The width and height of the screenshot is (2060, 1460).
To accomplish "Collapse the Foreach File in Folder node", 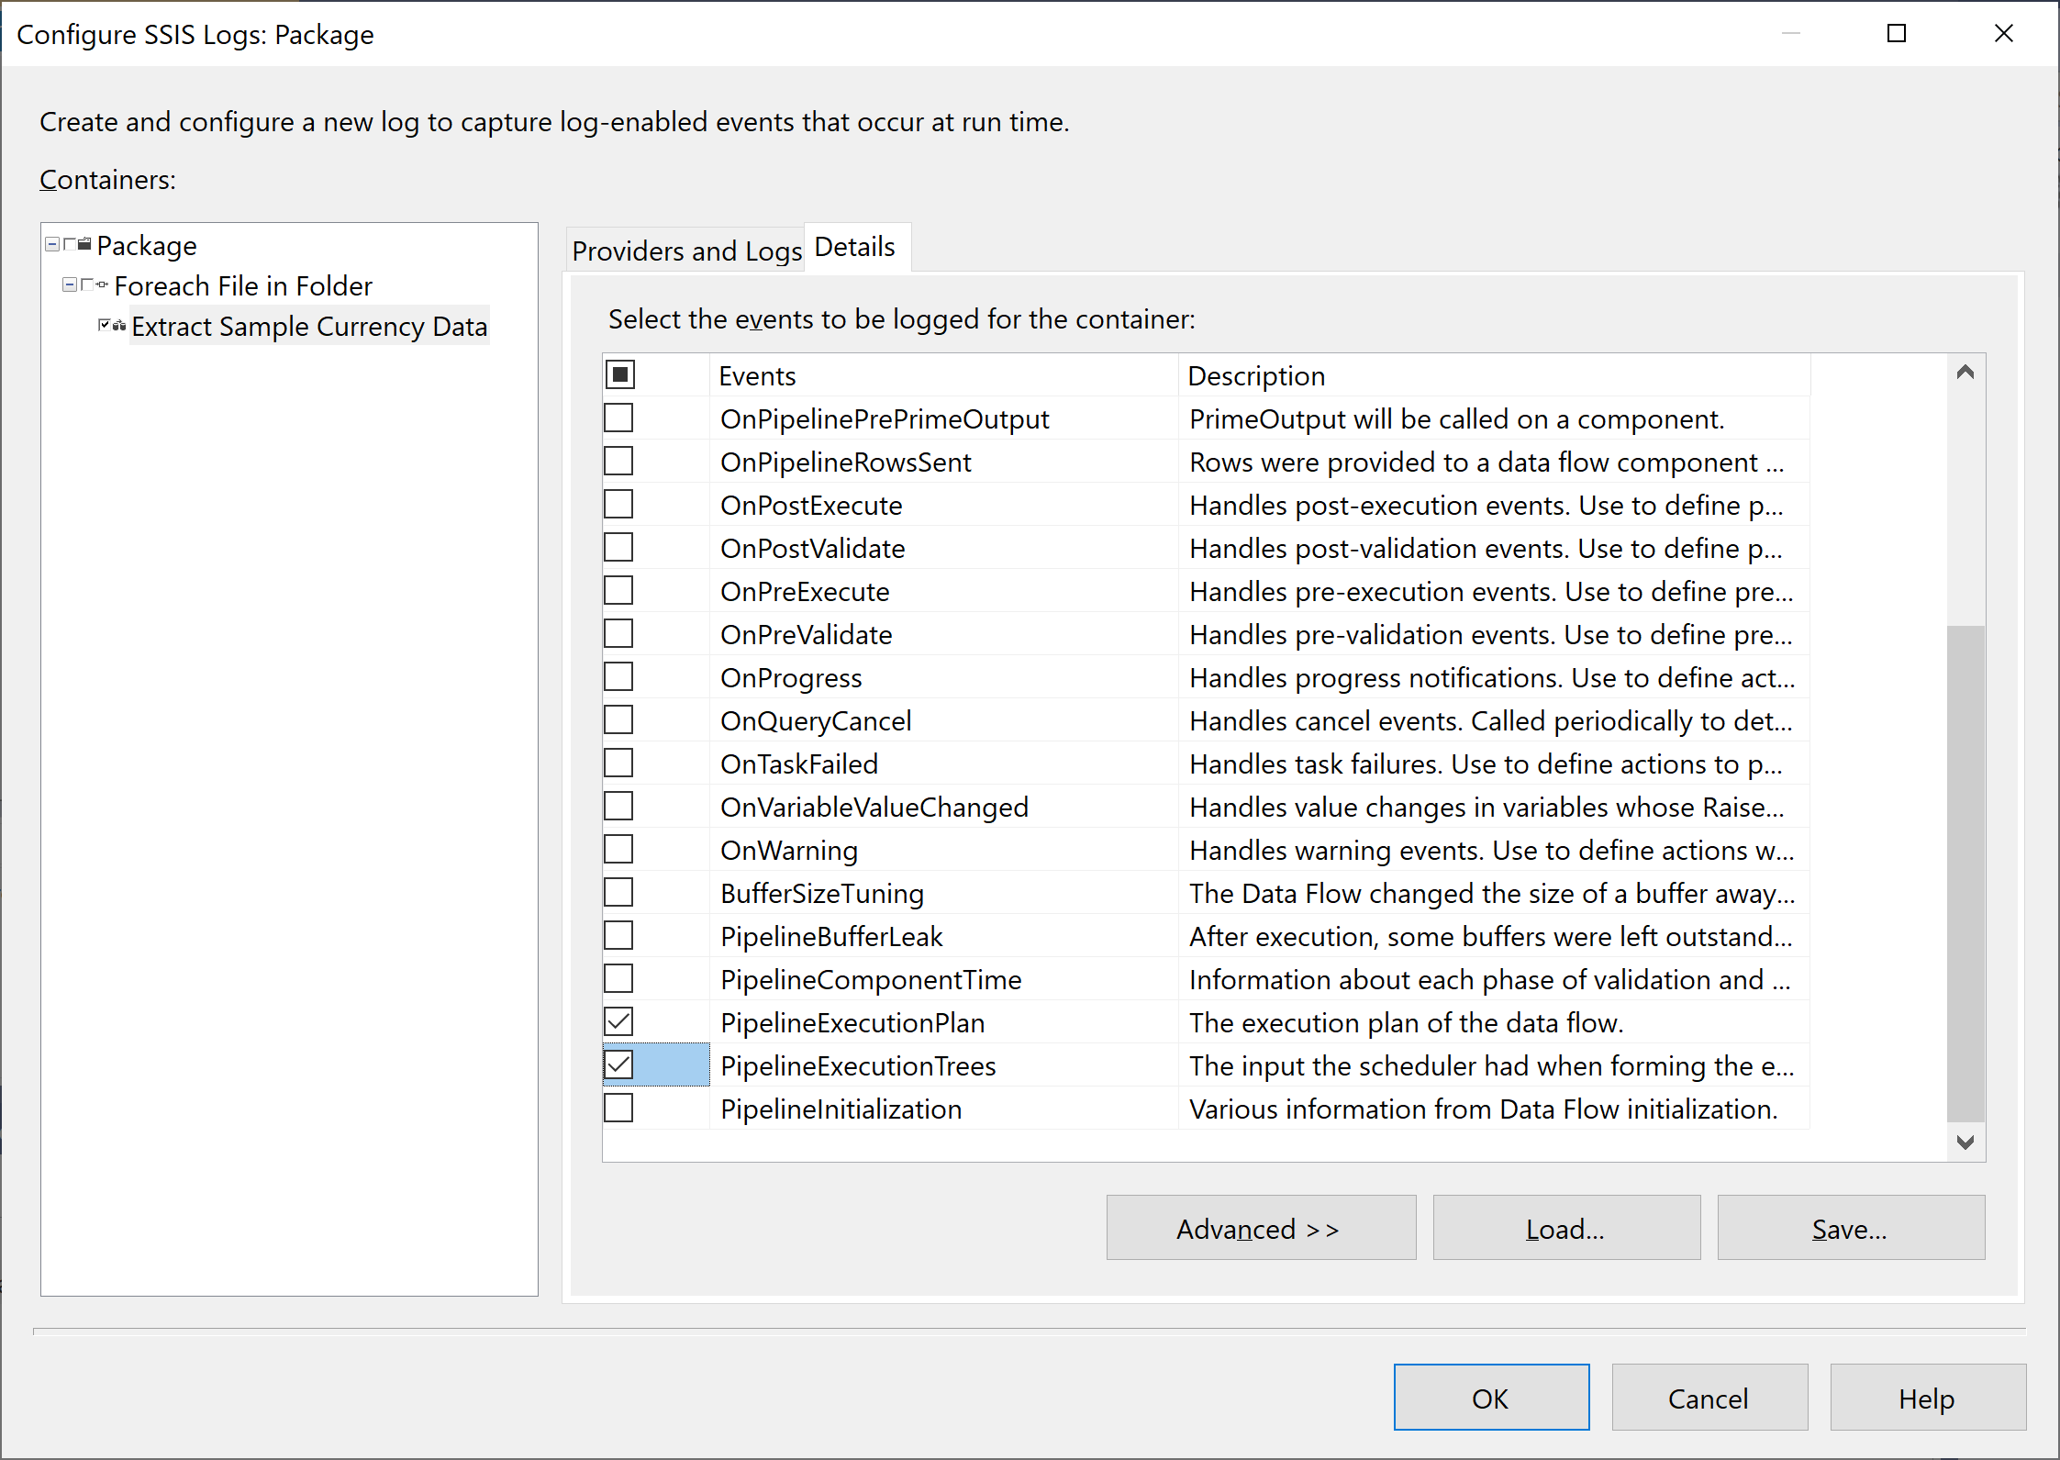I will pyautogui.click(x=70, y=284).
